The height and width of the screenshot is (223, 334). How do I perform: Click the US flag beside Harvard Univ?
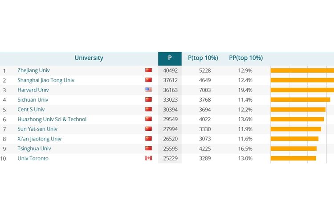pyautogui.click(x=148, y=90)
